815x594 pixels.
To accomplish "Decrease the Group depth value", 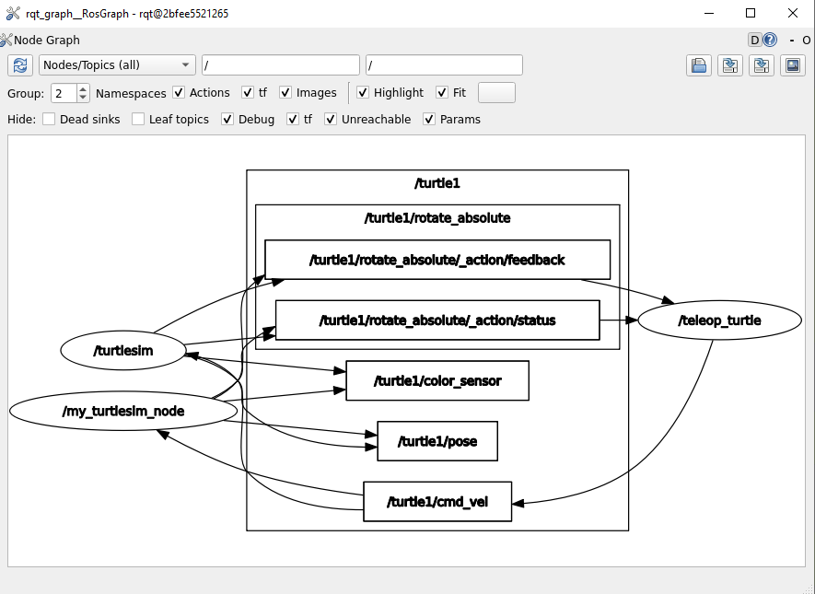I will point(83,98).
